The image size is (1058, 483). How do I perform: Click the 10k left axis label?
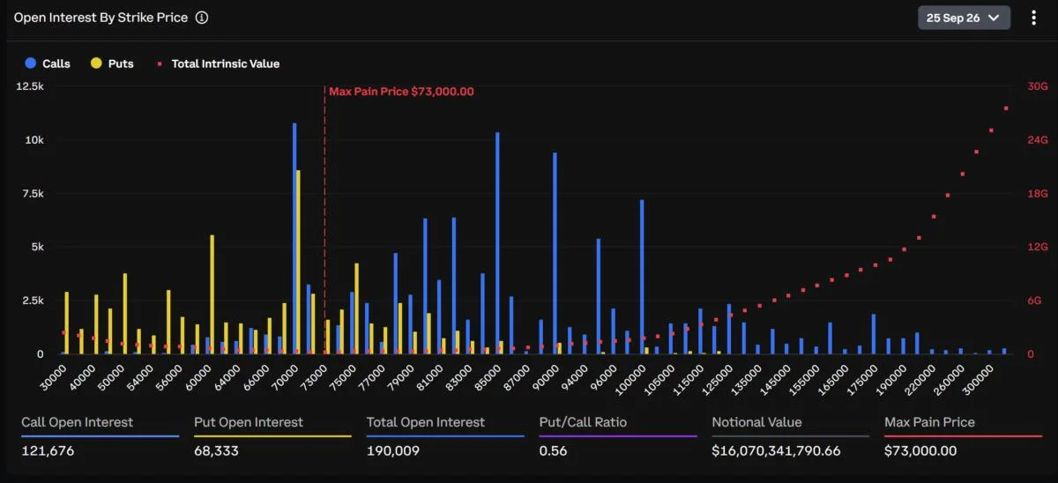click(34, 140)
